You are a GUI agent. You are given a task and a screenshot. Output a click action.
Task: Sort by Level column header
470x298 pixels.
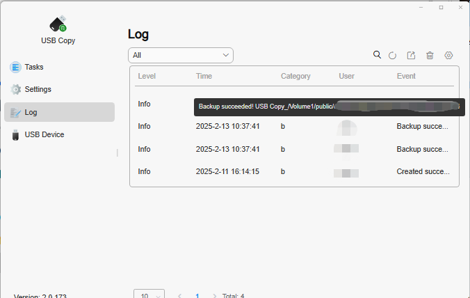click(147, 76)
